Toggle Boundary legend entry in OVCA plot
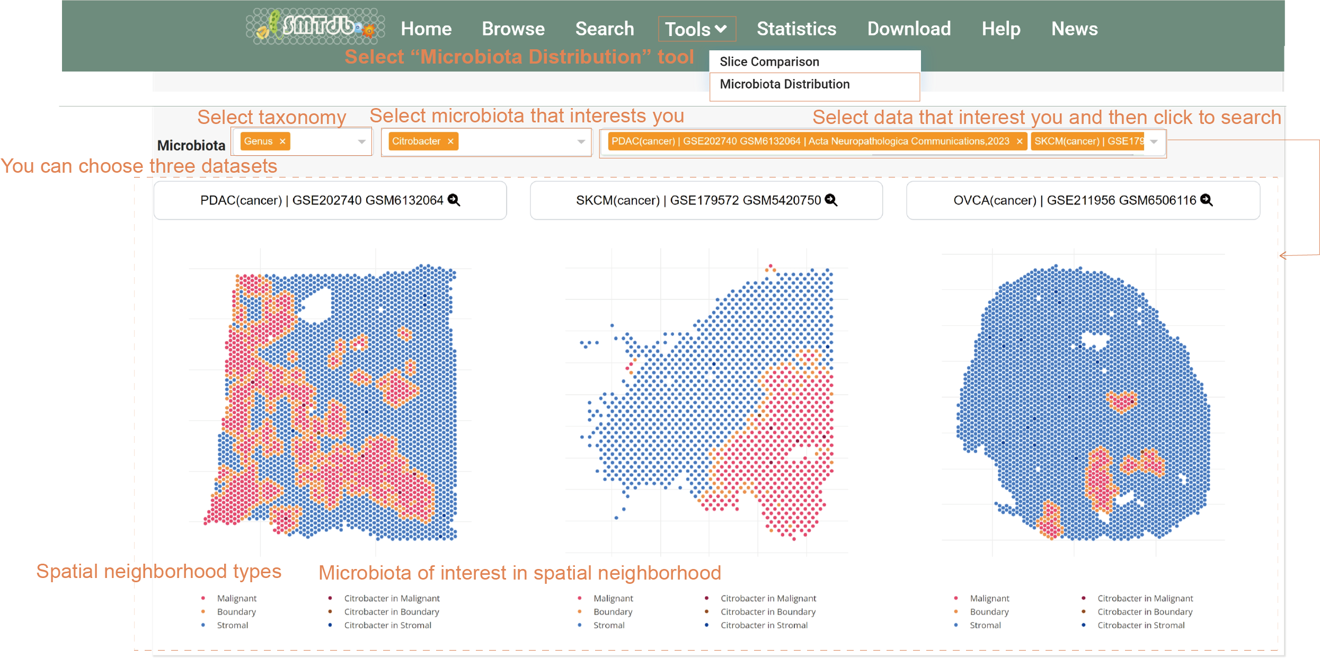 (989, 611)
